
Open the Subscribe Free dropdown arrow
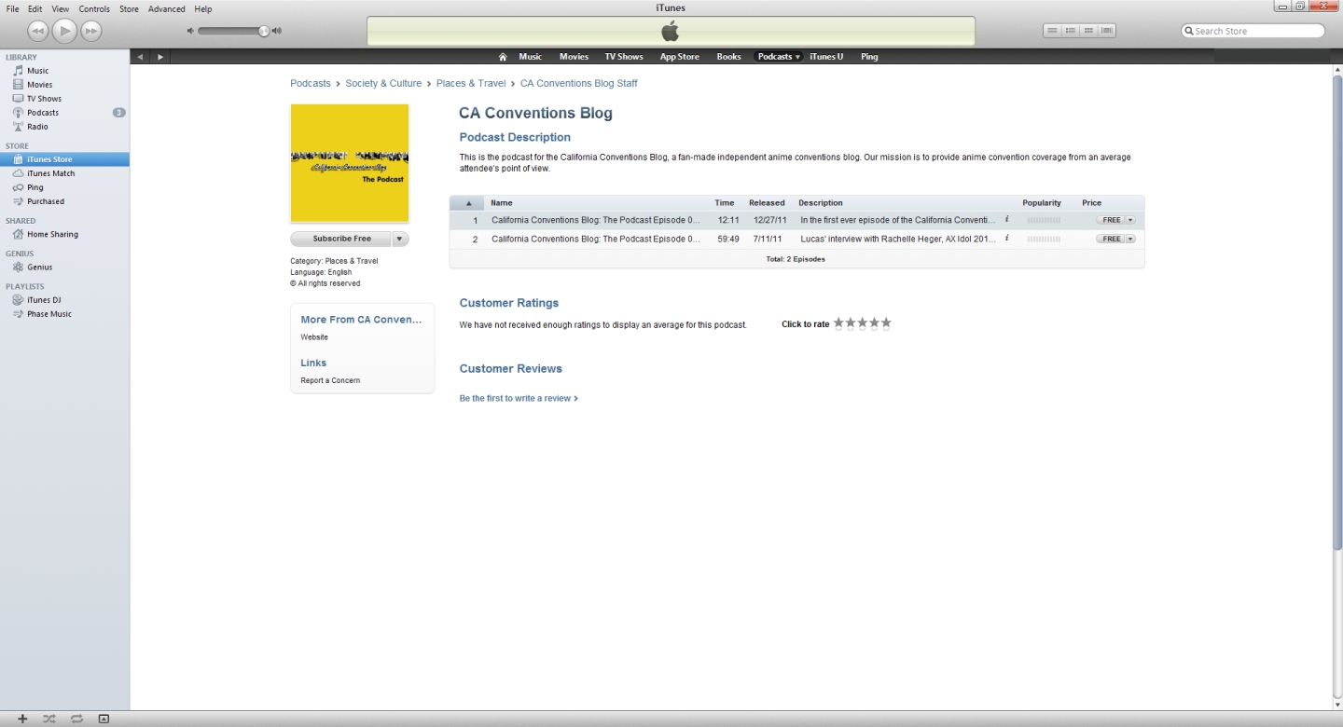pyautogui.click(x=400, y=239)
